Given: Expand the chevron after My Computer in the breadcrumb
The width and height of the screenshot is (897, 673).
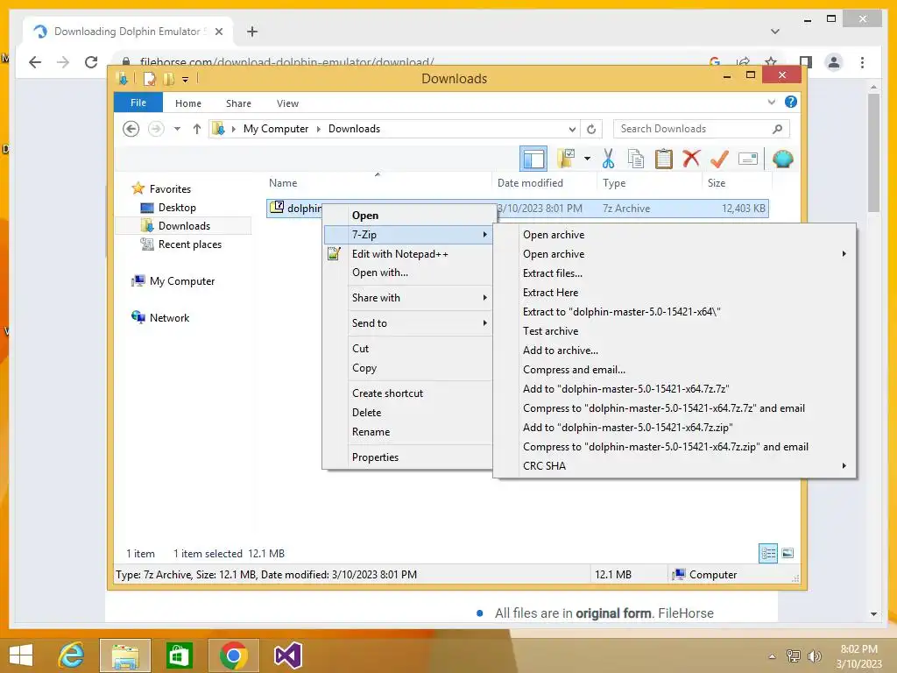Looking at the screenshot, I should (319, 129).
